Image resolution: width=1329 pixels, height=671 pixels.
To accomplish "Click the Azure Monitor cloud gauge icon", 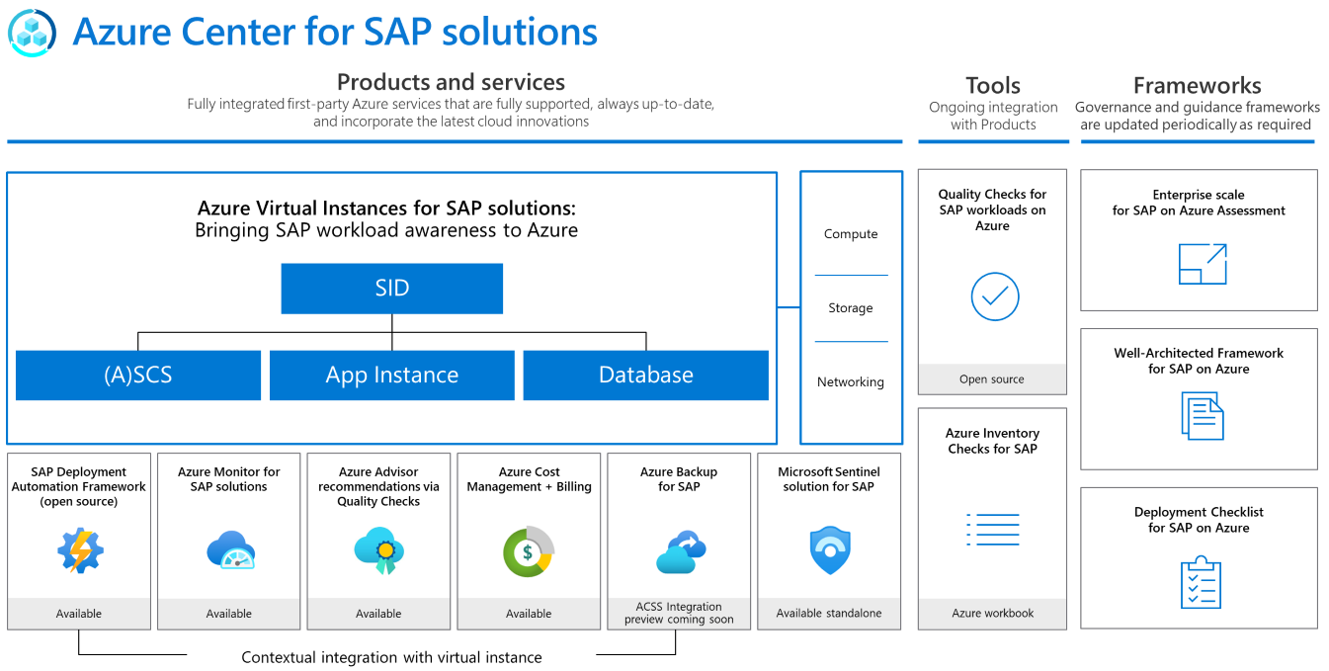I will (231, 550).
